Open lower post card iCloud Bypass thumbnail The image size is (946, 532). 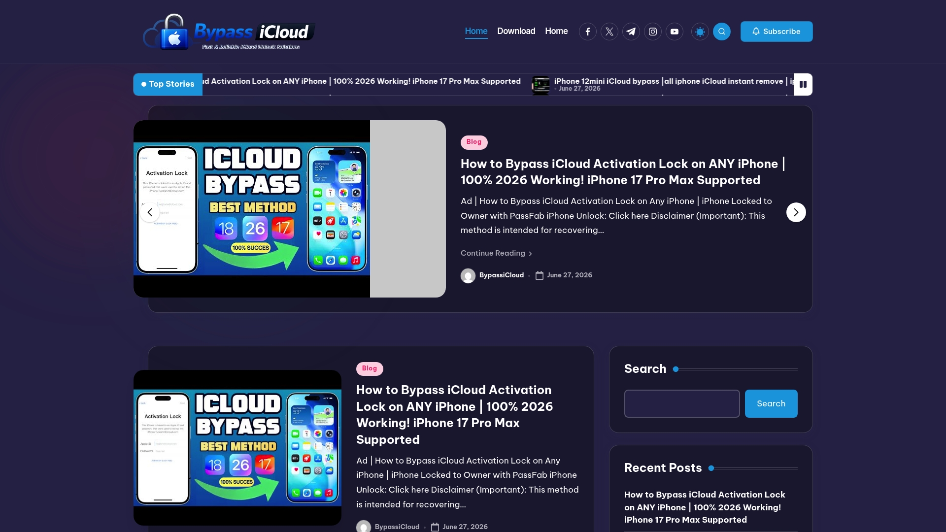pyautogui.click(x=237, y=448)
